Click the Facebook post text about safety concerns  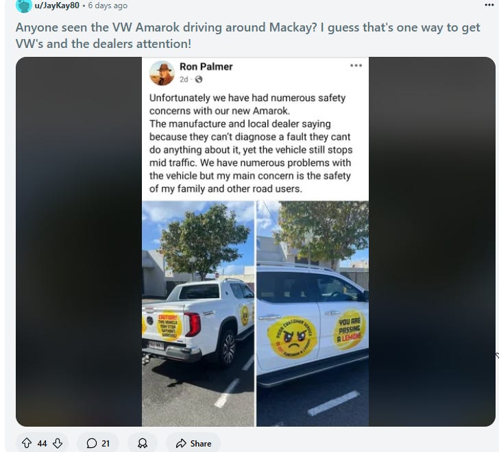point(251,143)
